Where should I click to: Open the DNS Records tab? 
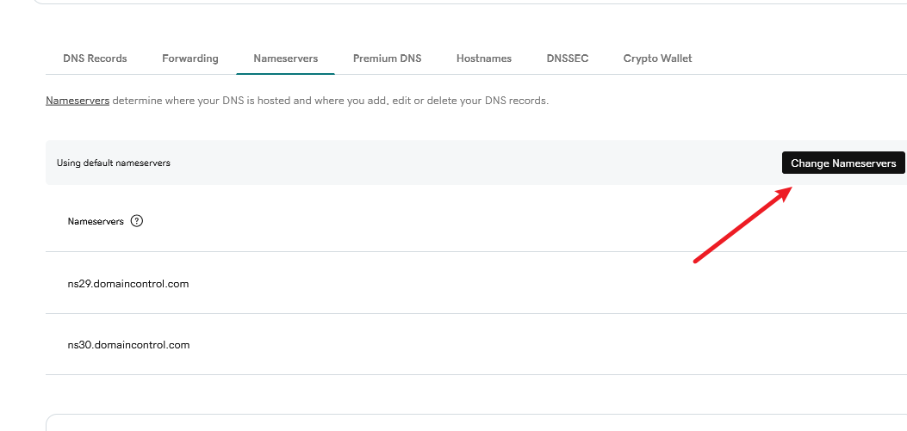click(95, 58)
